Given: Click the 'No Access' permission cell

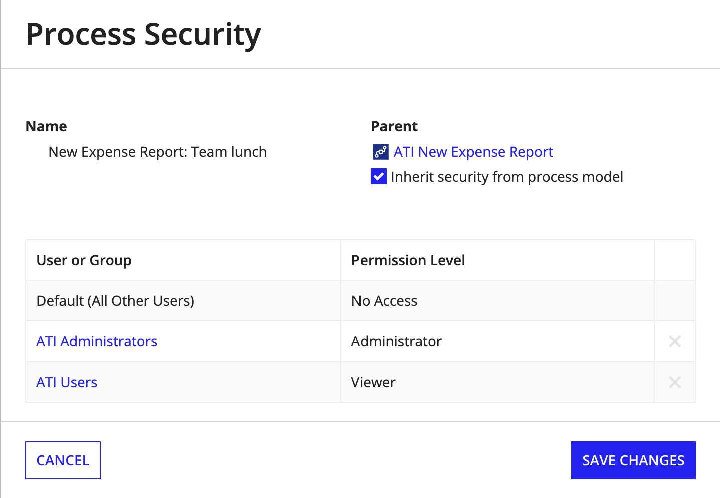Looking at the screenshot, I should [498, 301].
